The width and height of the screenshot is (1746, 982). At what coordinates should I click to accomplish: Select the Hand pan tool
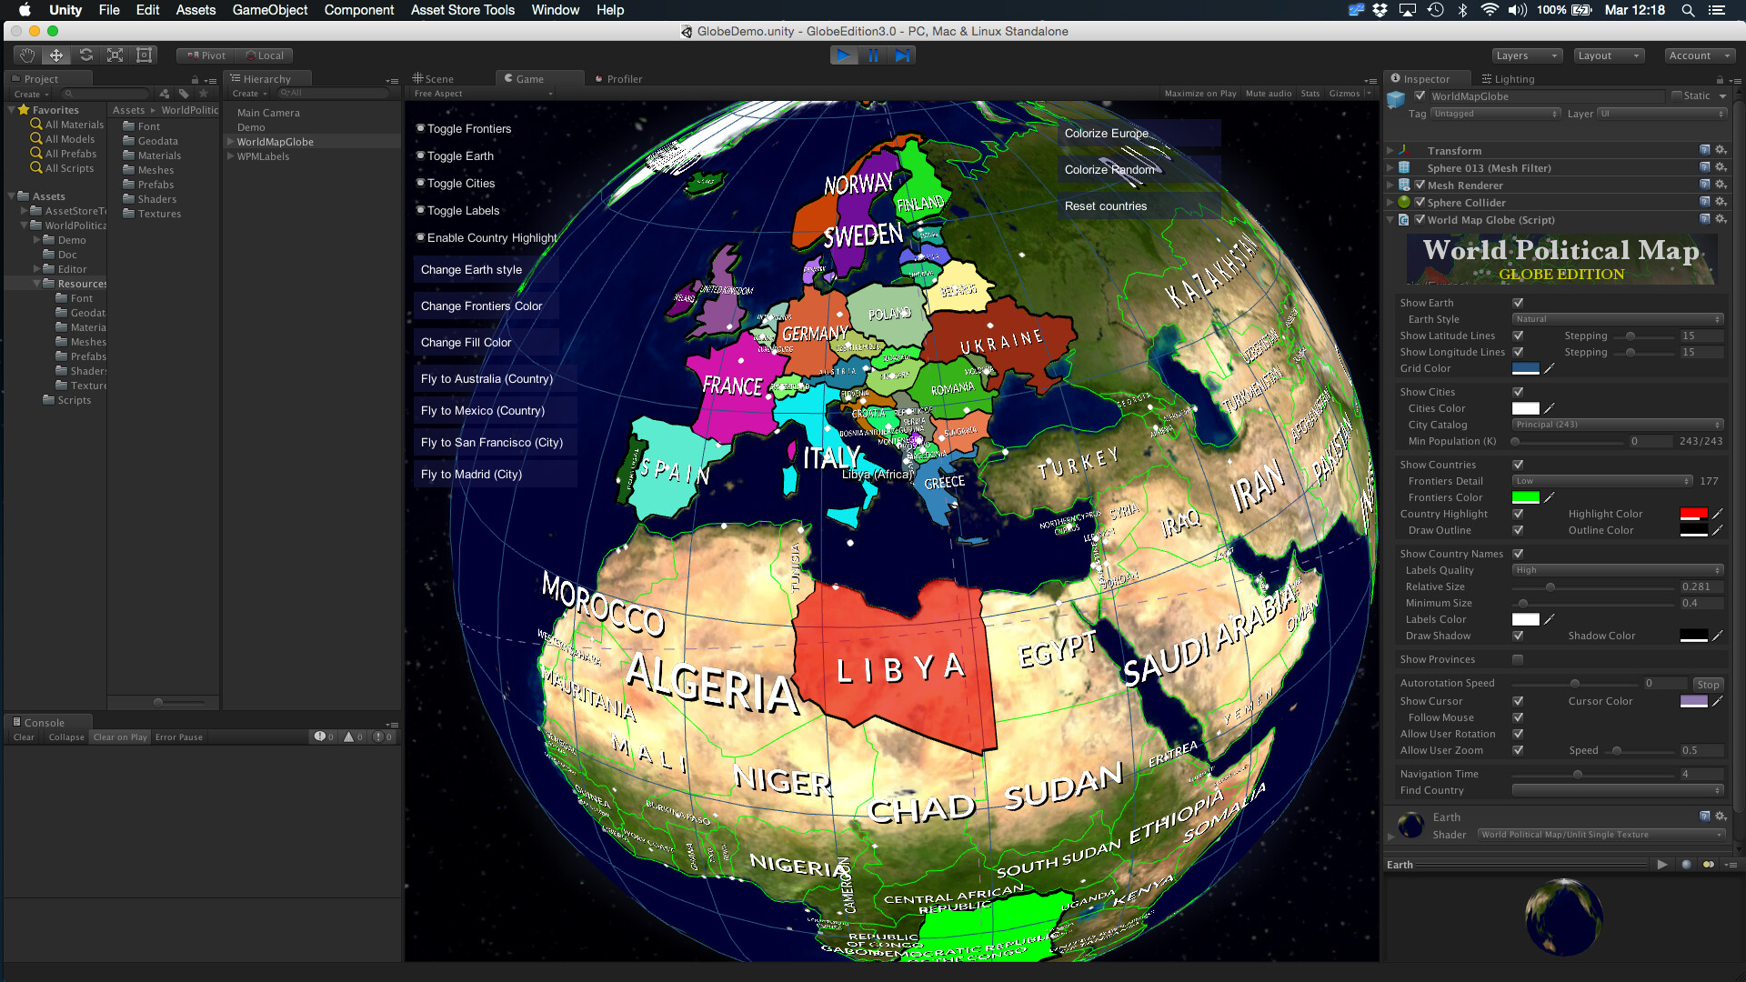tap(26, 55)
